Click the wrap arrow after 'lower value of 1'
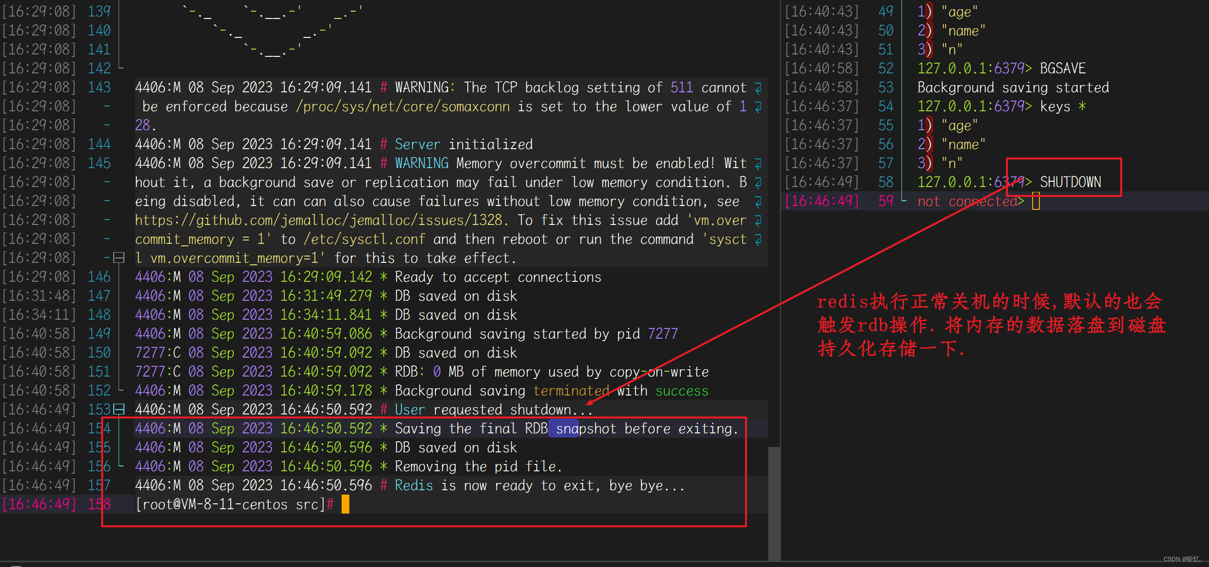The height and width of the screenshot is (567, 1209). coord(758,107)
